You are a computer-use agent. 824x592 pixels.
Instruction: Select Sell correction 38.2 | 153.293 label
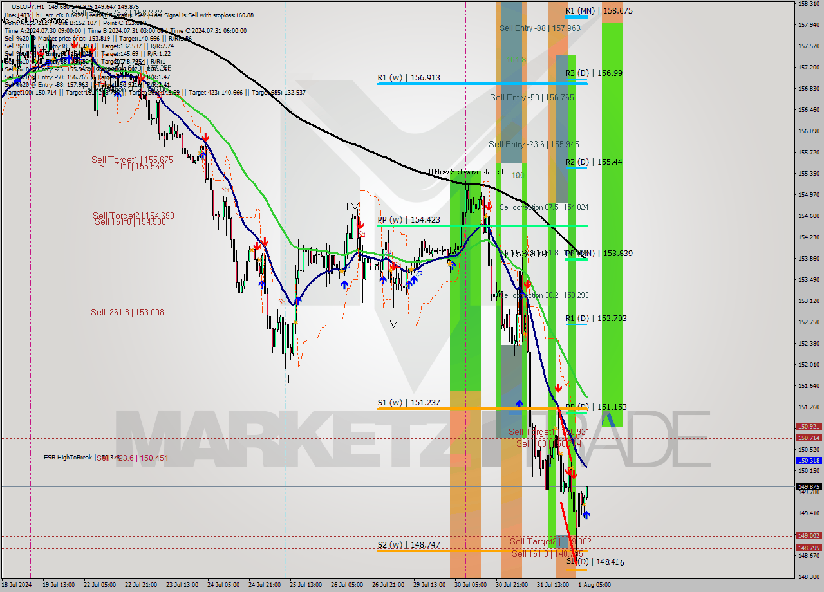coord(544,295)
